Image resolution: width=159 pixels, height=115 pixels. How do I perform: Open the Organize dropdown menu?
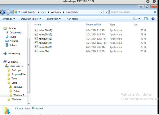pyautogui.click(x=9, y=19)
